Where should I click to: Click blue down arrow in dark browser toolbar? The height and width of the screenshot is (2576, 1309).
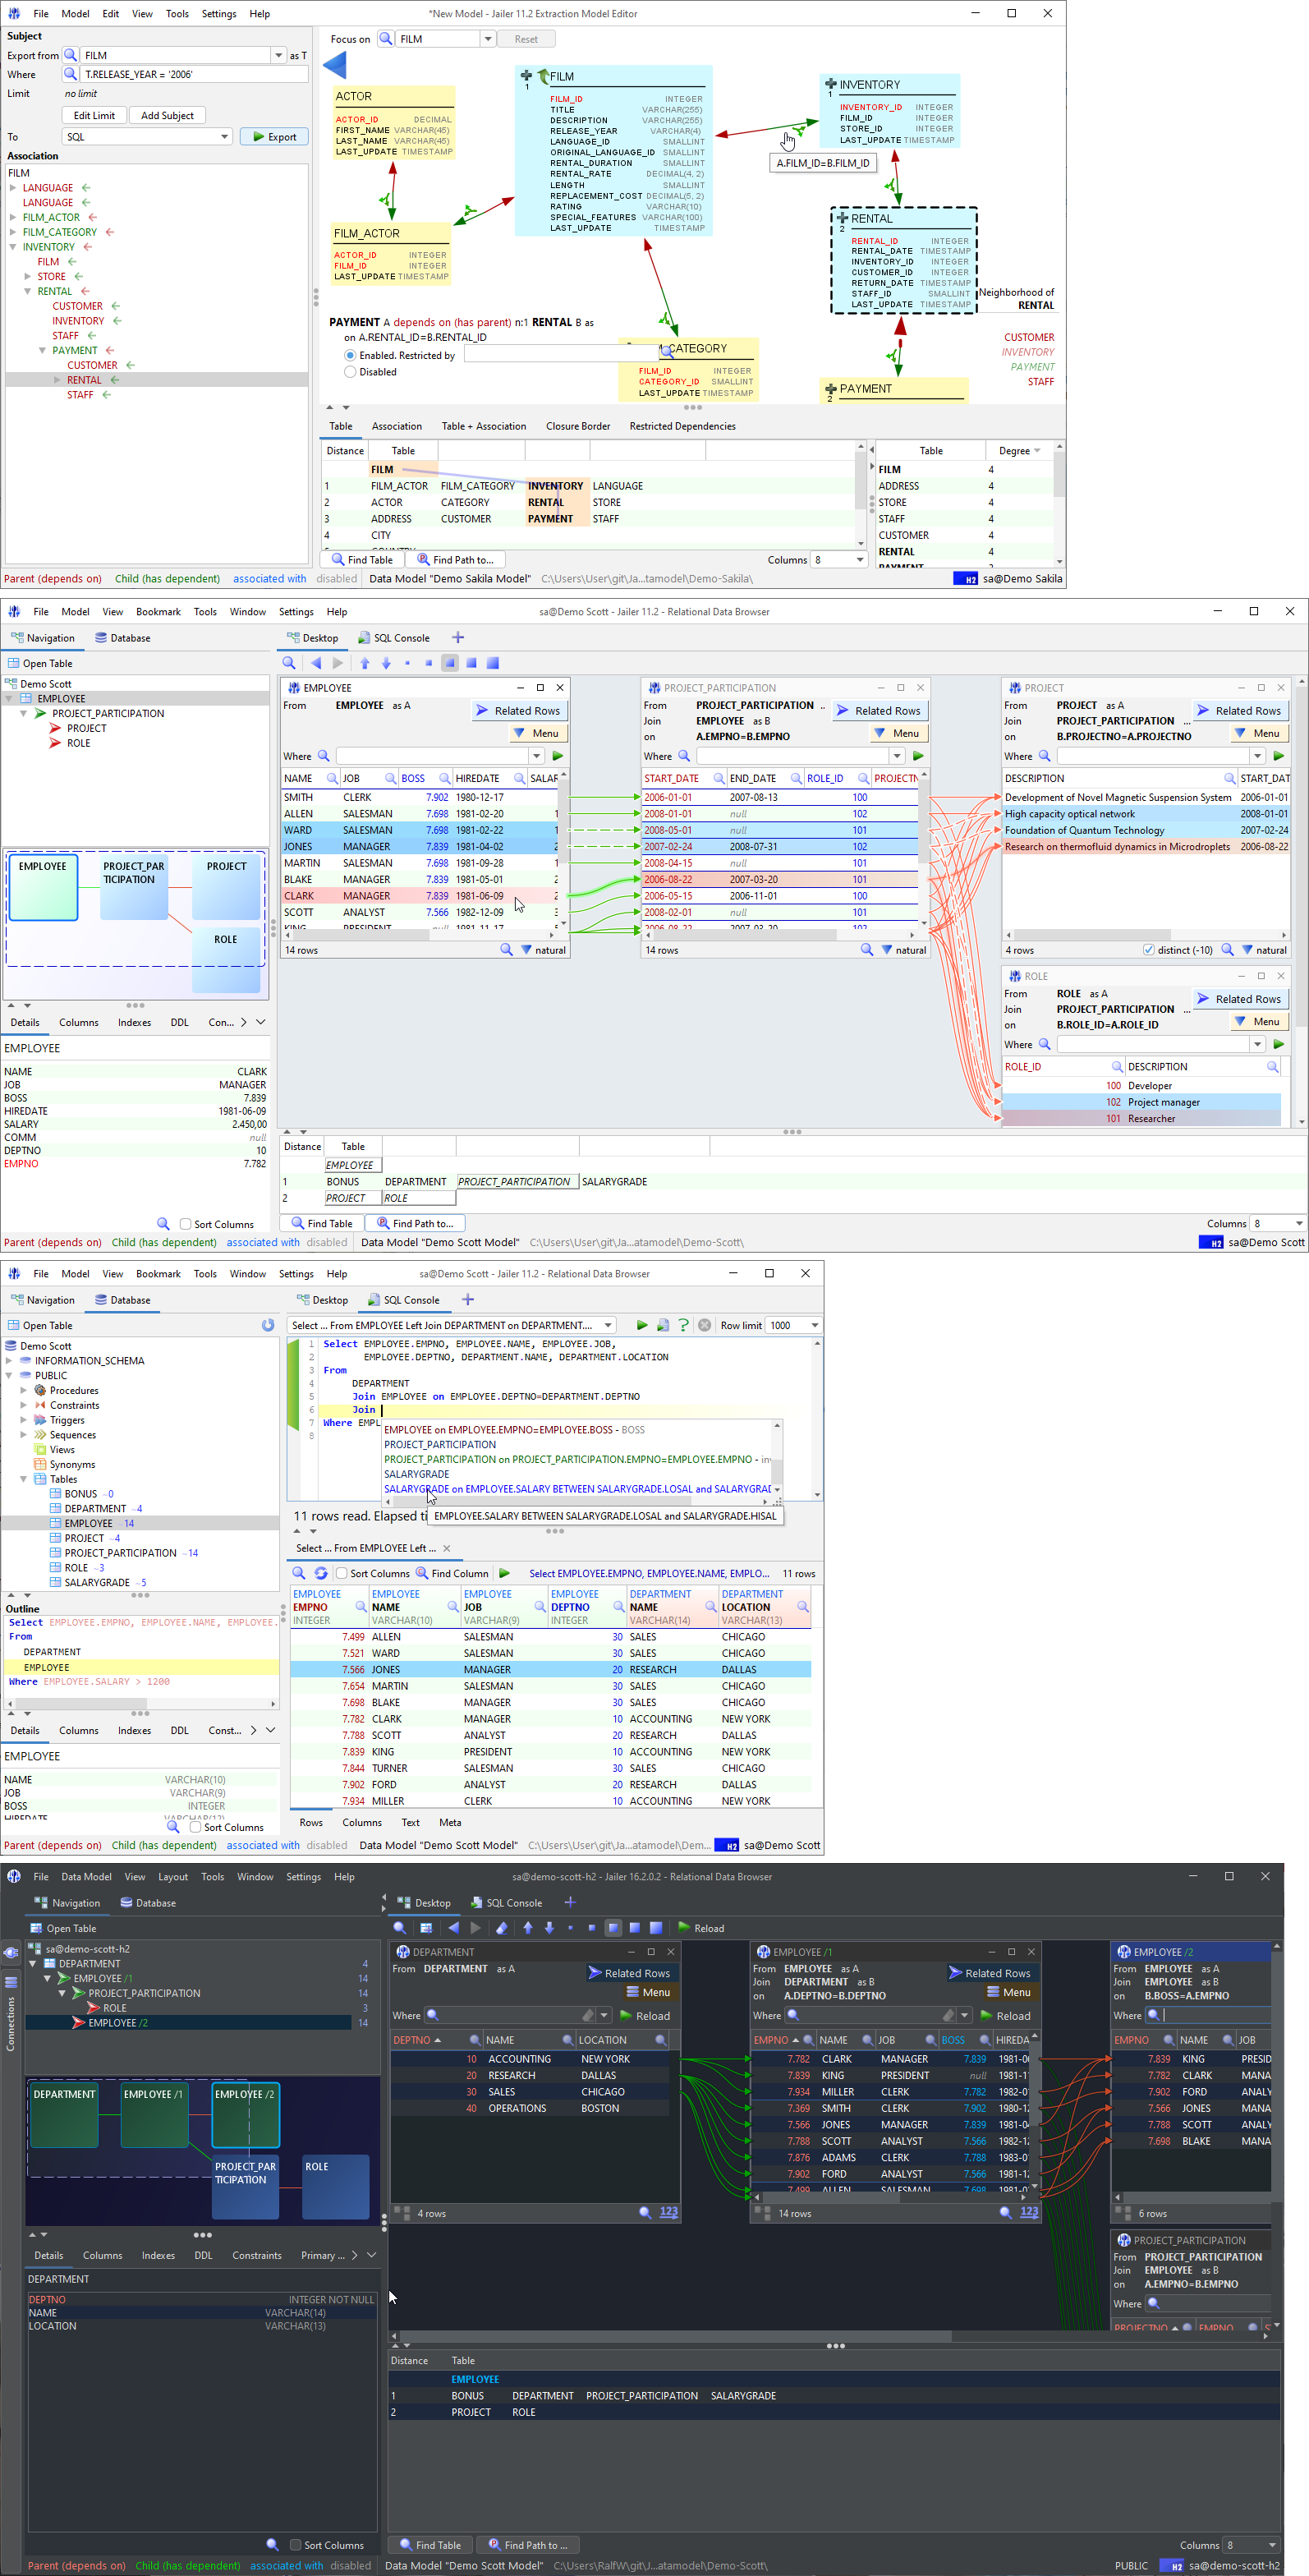tap(549, 1928)
